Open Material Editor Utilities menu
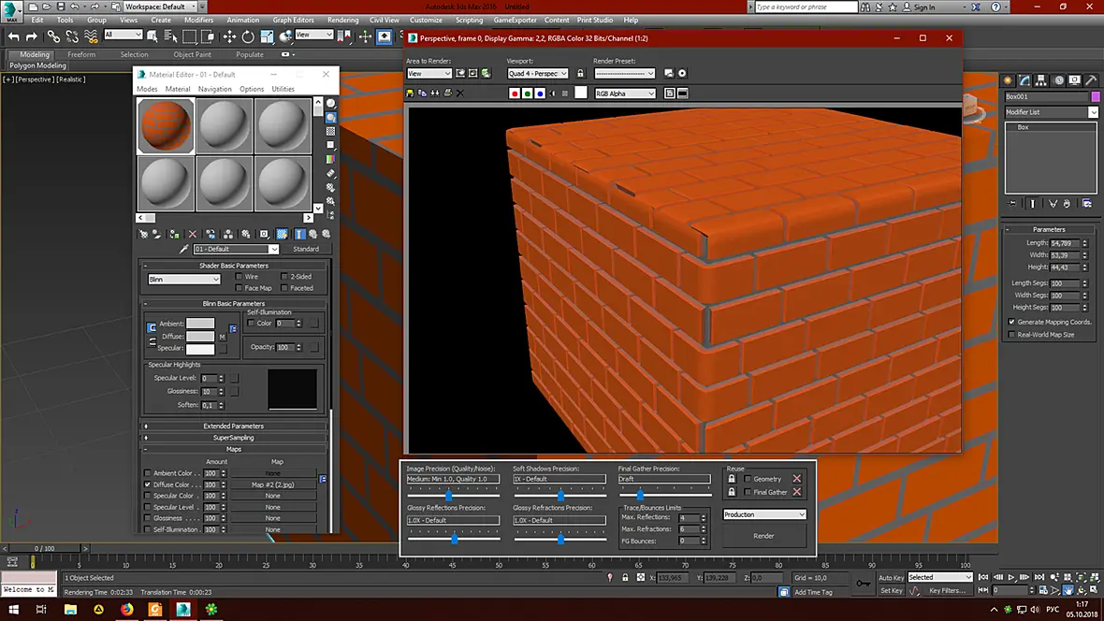The width and height of the screenshot is (1104, 621). (283, 89)
